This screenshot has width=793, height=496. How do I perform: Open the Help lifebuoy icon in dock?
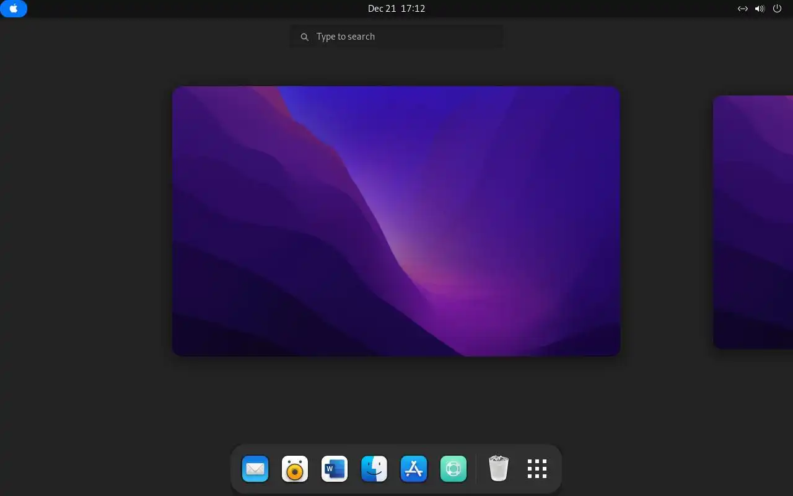(453, 469)
